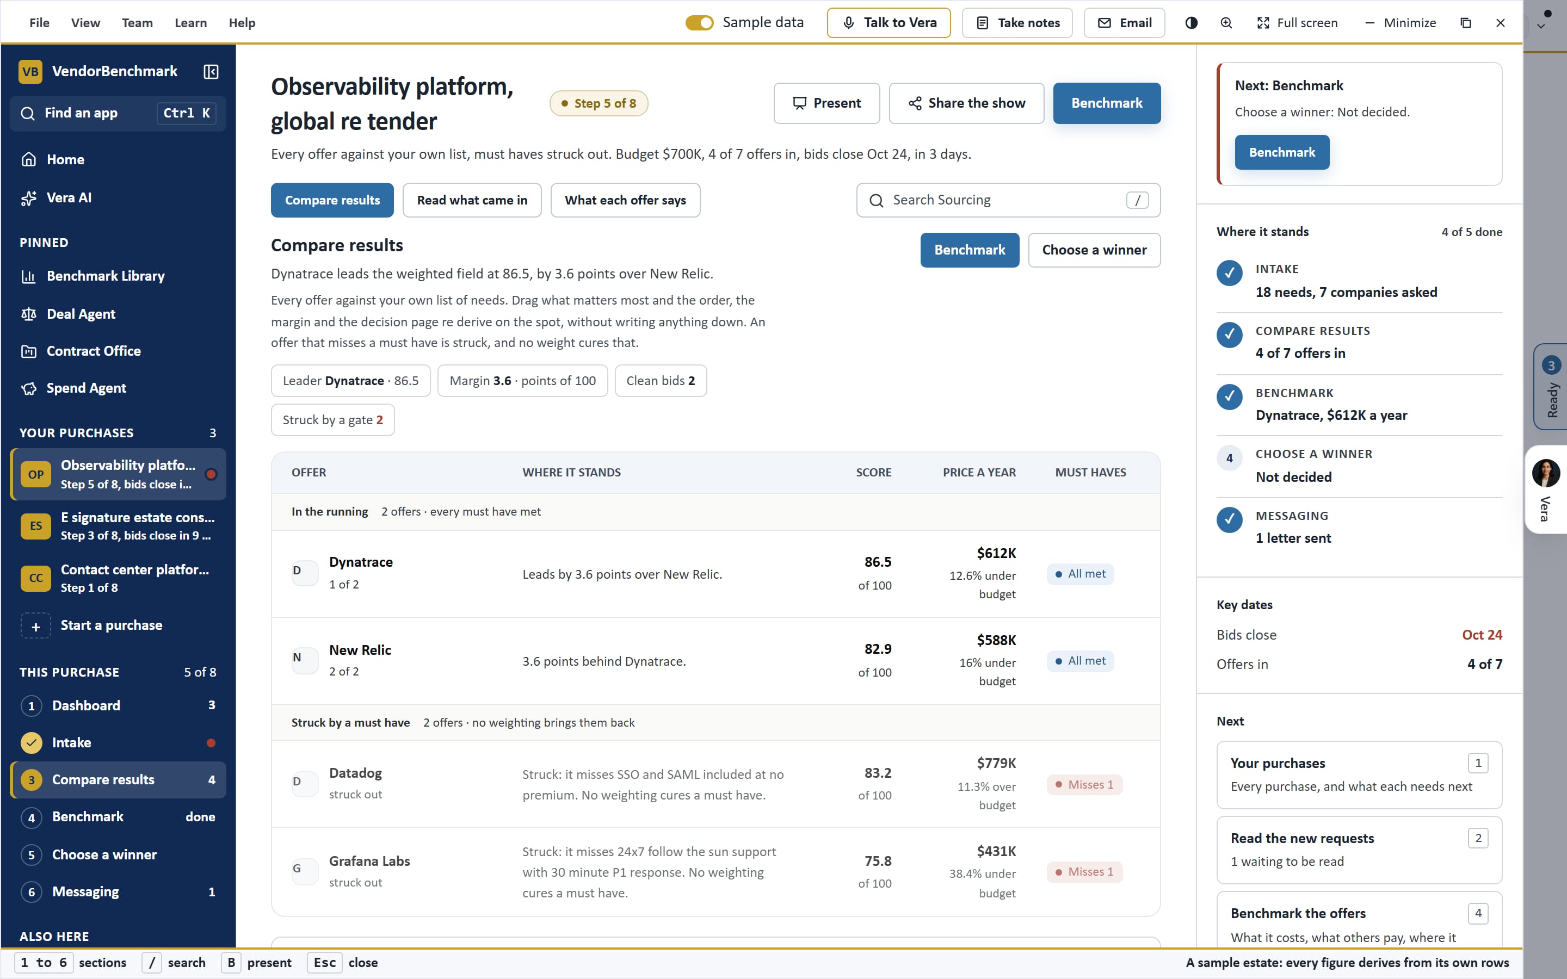
Task: Open the Learn menu
Action: 191,23
